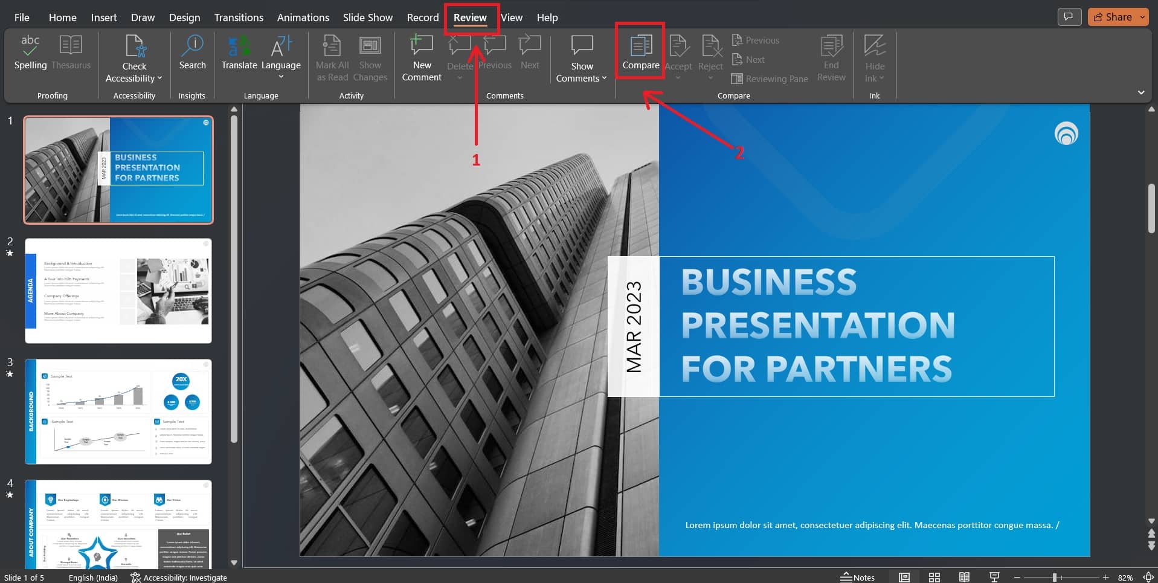Add a New Comment
This screenshot has height=583, width=1158.
click(421, 57)
